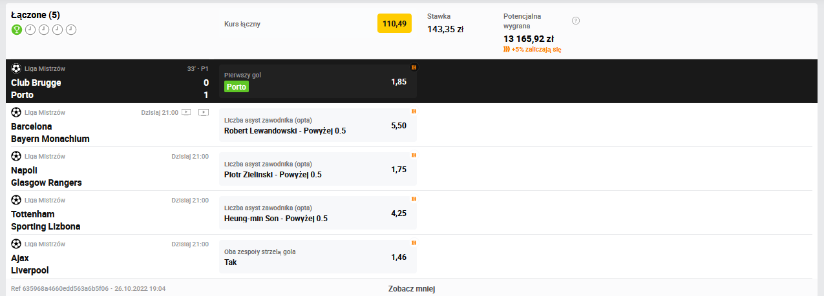
Task: Open the Ajax Liverpool both teams score bet
Action: pyautogui.click(x=318, y=257)
